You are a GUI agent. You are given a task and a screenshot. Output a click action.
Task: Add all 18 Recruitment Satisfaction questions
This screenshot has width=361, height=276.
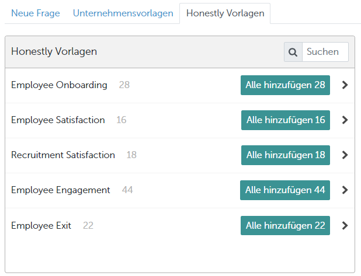point(285,155)
